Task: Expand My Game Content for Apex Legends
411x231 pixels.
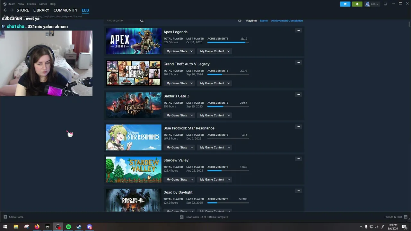Action: click(215, 51)
